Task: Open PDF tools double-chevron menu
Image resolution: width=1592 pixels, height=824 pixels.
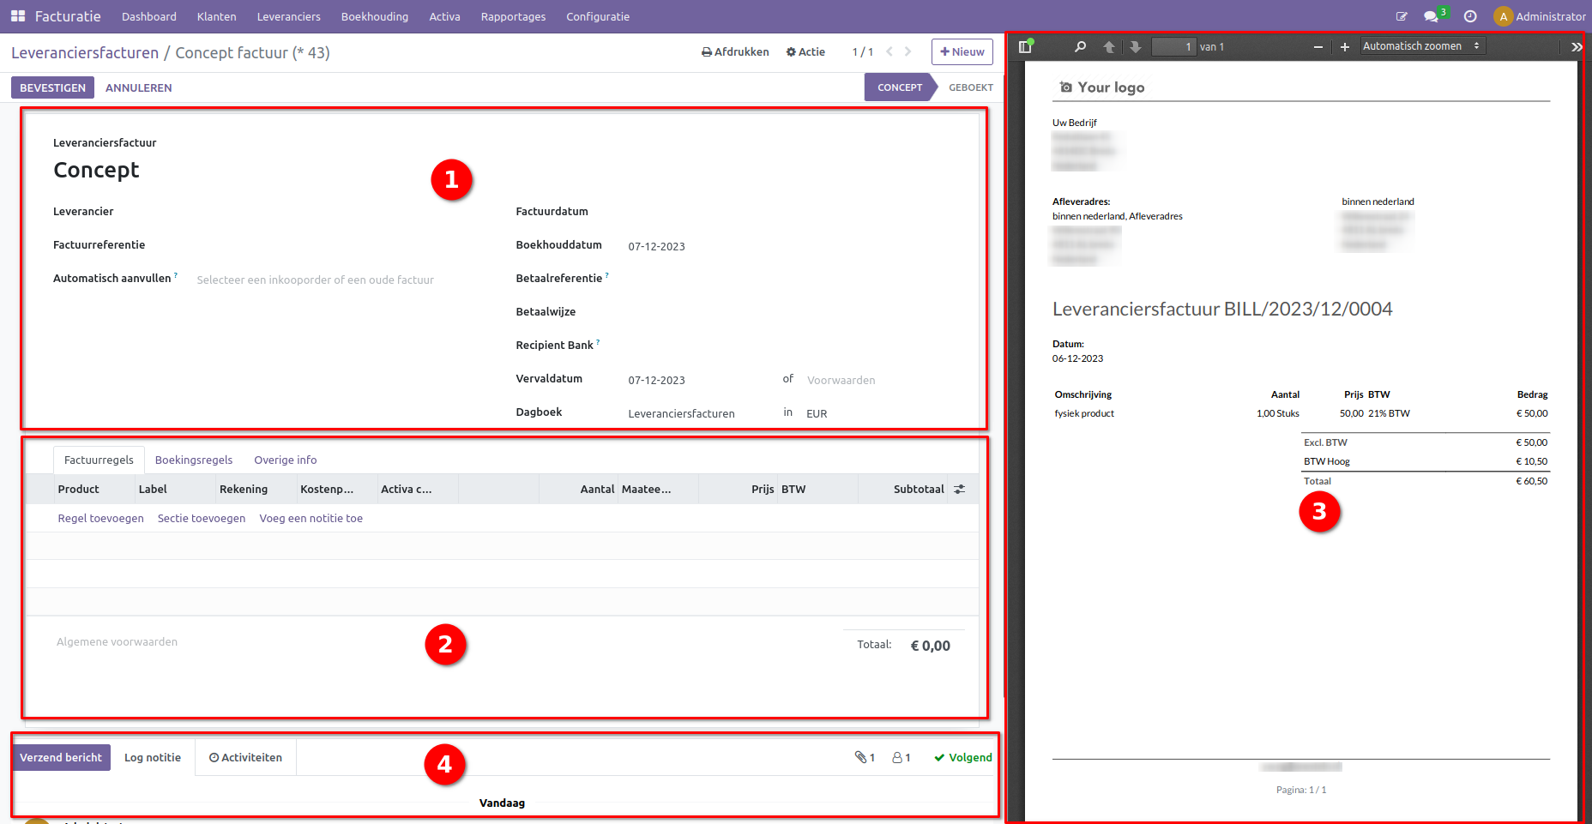Action: point(1576,47)
